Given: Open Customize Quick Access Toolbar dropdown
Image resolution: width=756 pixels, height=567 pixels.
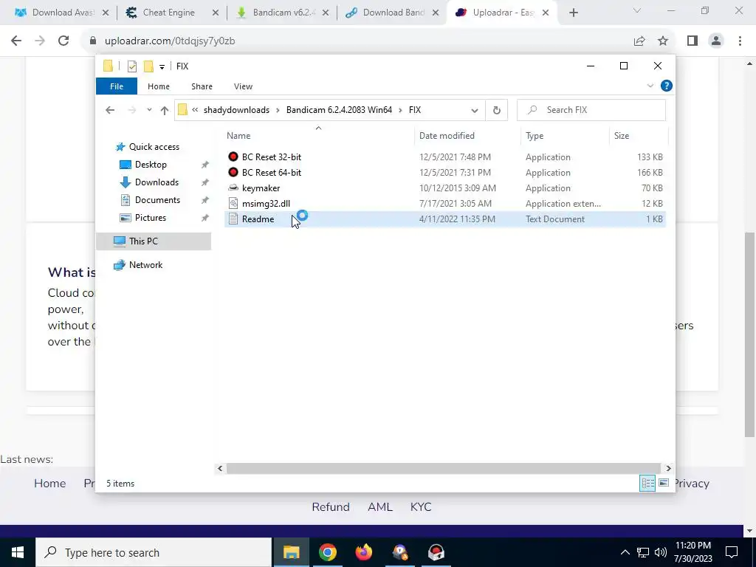Looking at the screenshot, I should coord(162,66).
